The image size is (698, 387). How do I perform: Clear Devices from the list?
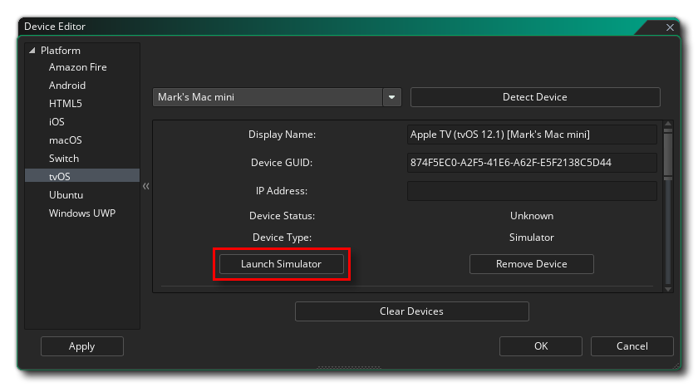point(411,311)
